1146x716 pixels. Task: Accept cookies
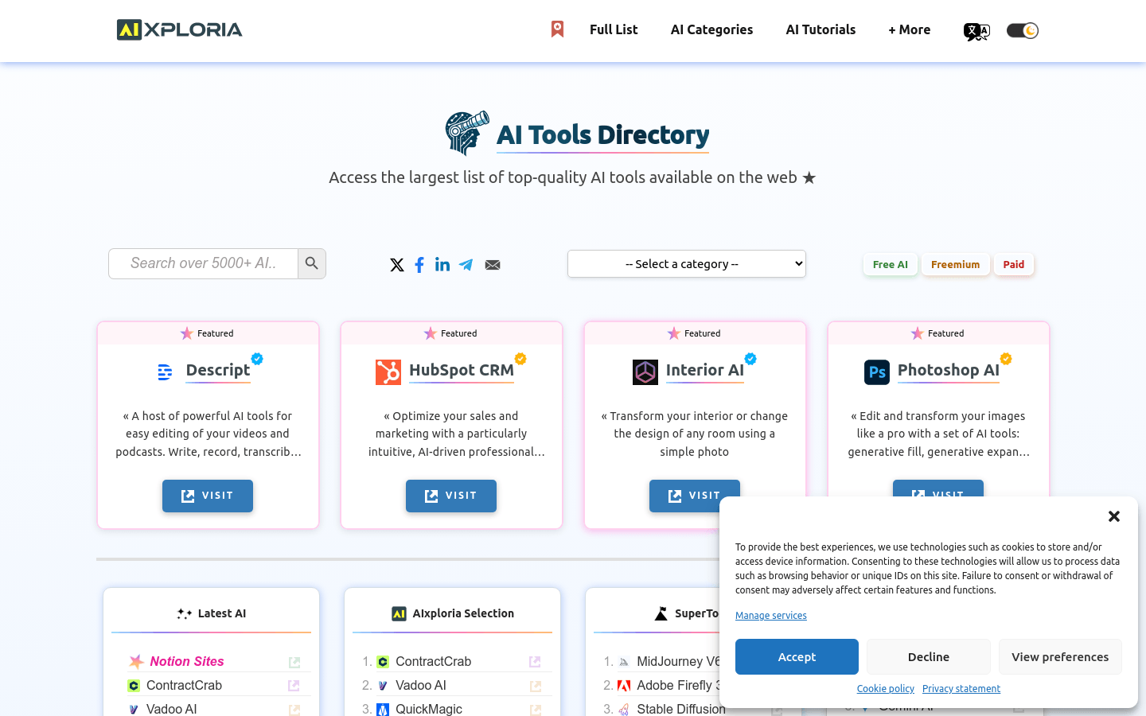[x=797, y=657]
